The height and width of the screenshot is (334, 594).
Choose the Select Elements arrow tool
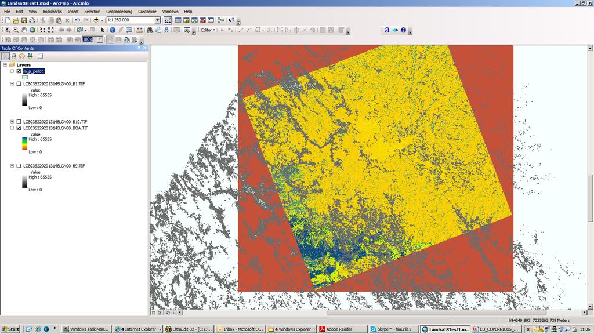pos(102,30)
